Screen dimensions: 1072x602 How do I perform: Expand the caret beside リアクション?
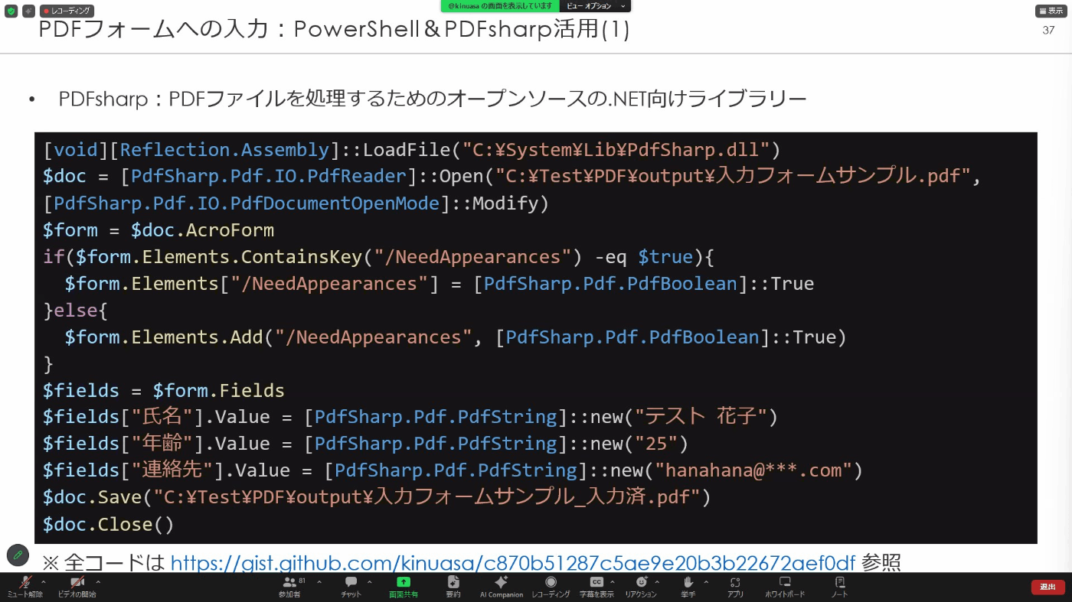coord(657,582)
